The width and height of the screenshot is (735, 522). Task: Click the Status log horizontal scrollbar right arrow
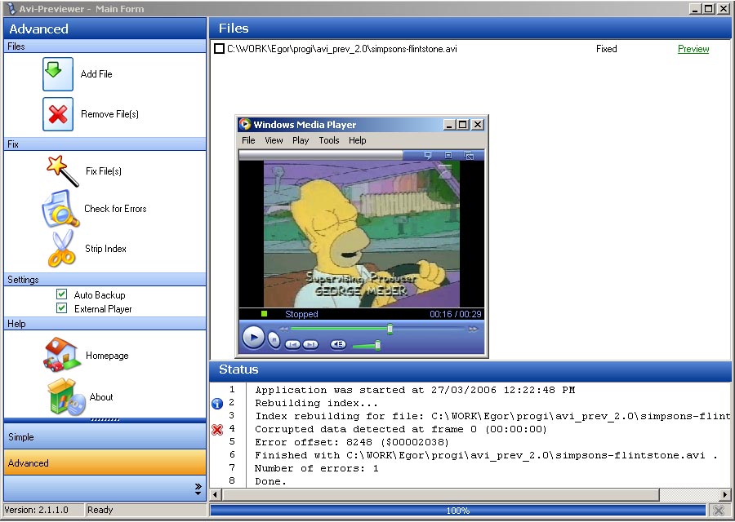click(724, 495)
